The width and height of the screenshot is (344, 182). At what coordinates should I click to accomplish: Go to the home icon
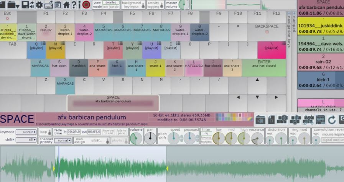tap(66, 5)
